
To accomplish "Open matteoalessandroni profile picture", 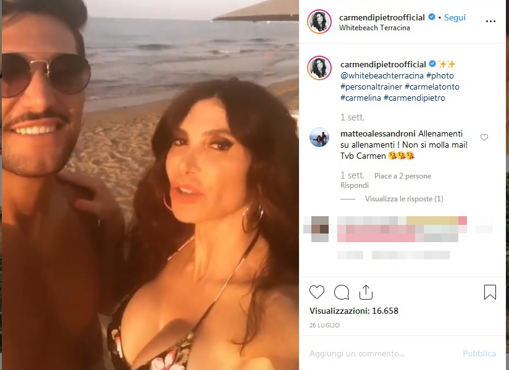I will pos(319,137).
